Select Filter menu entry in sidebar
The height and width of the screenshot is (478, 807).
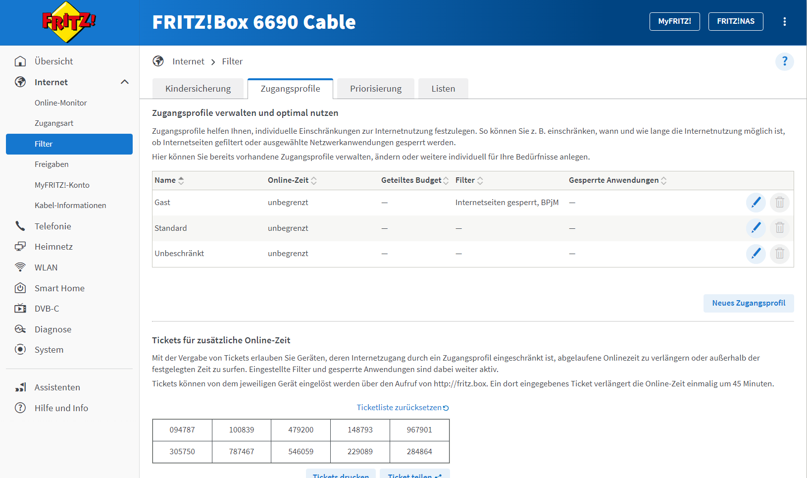(x=69, y=144)
